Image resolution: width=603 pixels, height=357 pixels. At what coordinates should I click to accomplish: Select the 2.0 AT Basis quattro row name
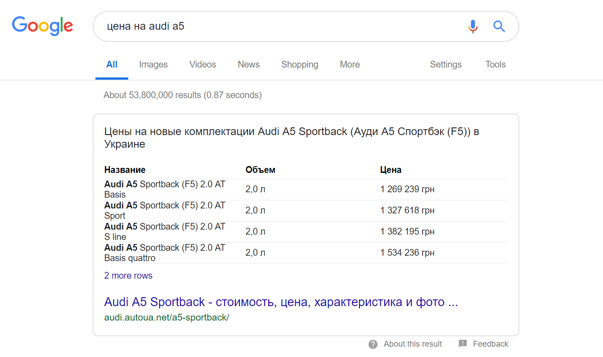coord(165,253)
